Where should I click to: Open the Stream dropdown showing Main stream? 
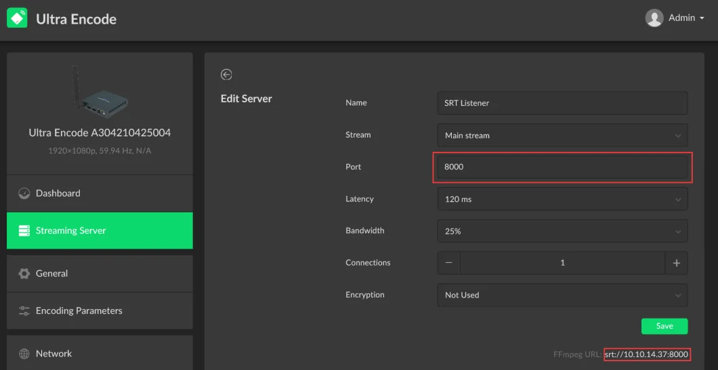click(562, 136)
